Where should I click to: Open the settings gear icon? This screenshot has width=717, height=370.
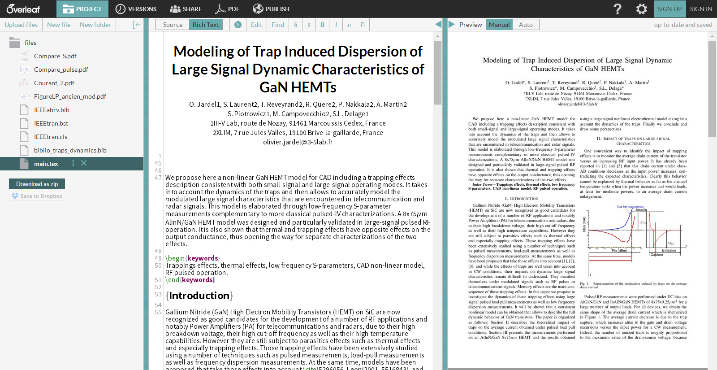pos(642,9)
